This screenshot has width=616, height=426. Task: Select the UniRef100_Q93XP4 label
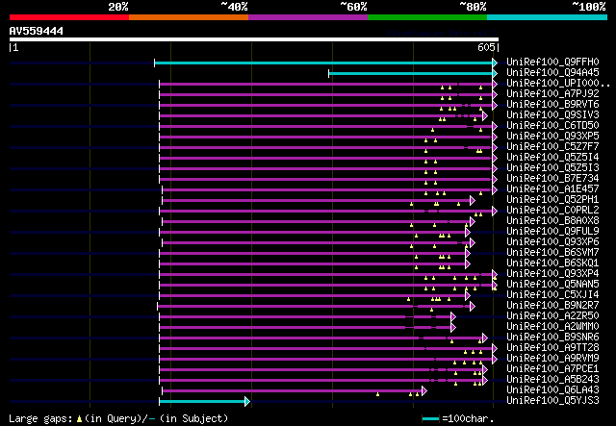552,274
